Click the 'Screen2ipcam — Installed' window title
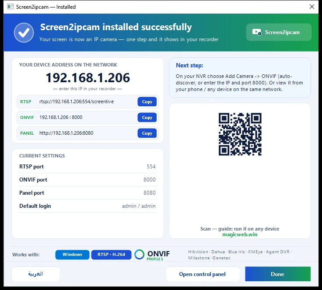The image size is (322, 290). (46, 7)
